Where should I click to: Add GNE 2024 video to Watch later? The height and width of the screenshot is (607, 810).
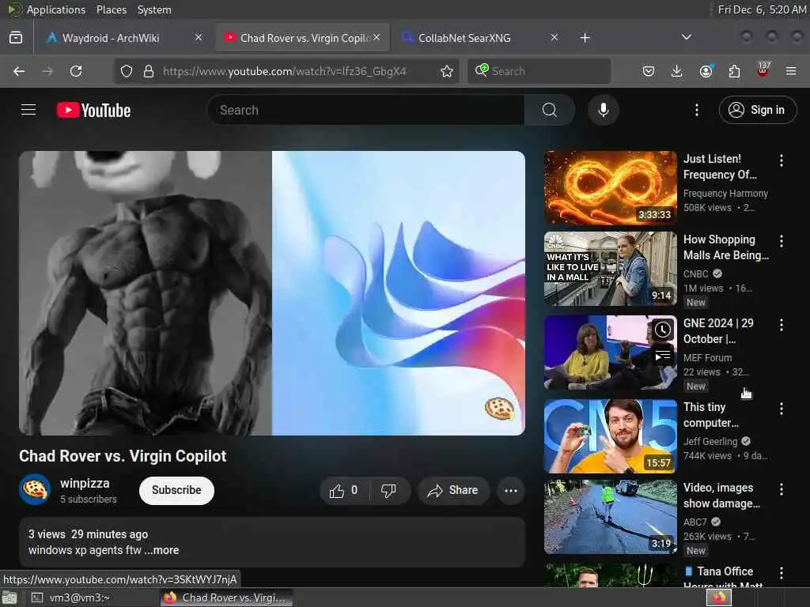pos(663,330)
